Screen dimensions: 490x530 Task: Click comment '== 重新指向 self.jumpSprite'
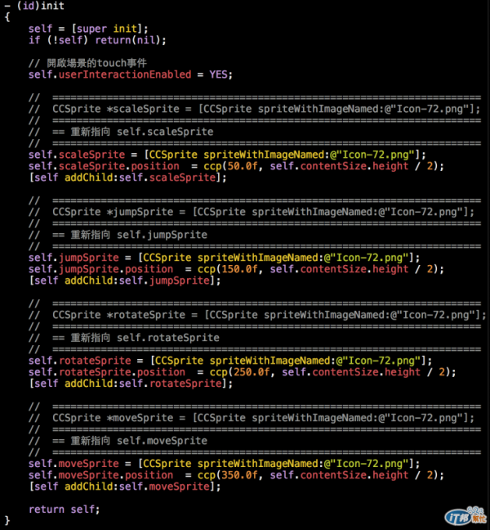point(118,235)
